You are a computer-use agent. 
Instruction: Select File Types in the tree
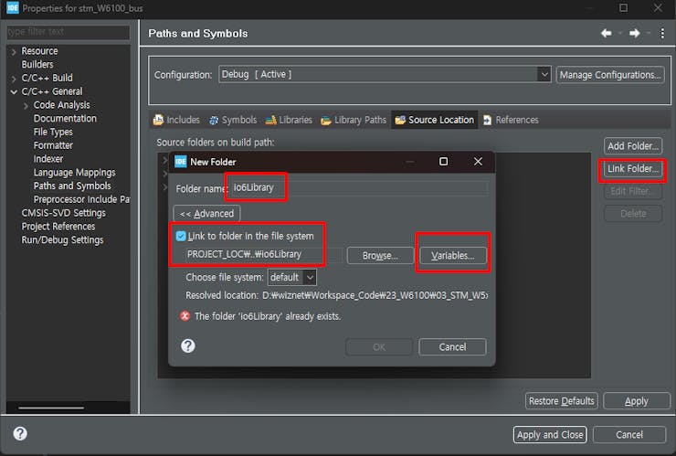point(53,132)
